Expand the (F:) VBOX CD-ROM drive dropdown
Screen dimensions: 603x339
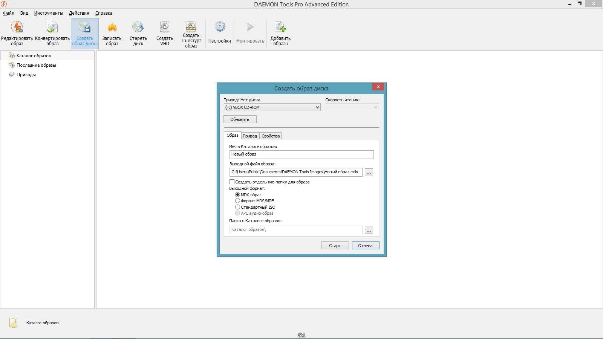point(272,107)
